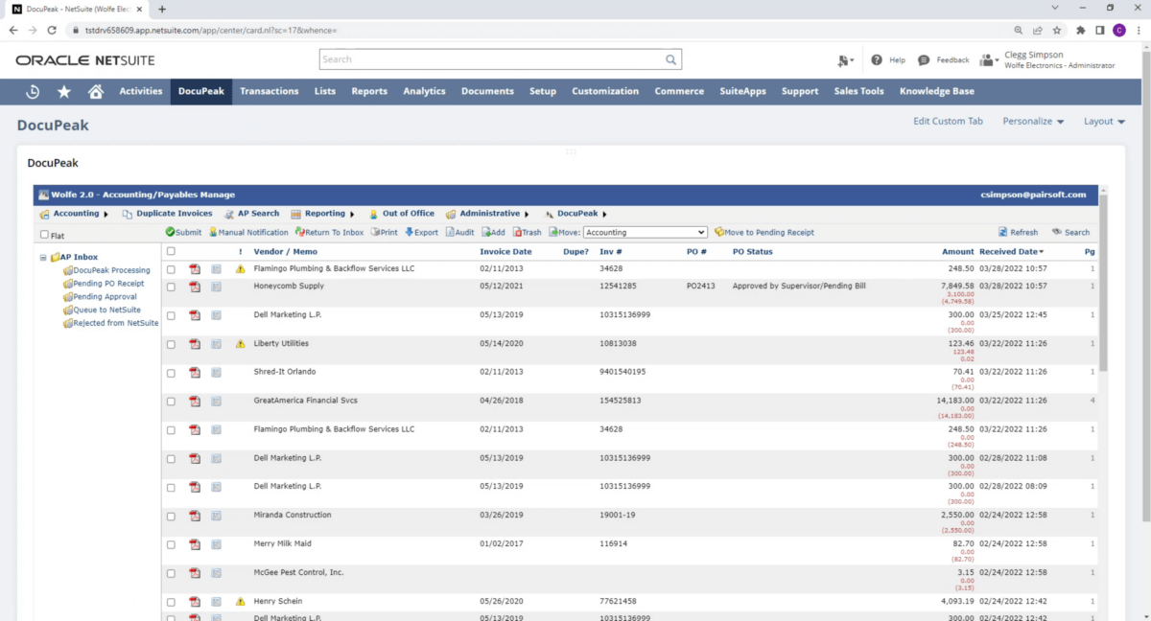Toggle the select-all checkbox in table header
Screen dimensions: 1151x621
pos(171,251)
